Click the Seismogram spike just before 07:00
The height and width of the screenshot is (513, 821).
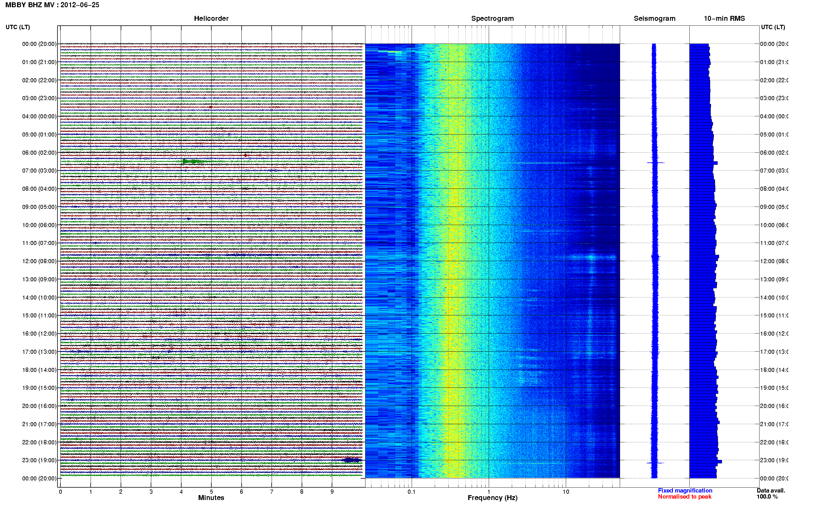point(655,163)
